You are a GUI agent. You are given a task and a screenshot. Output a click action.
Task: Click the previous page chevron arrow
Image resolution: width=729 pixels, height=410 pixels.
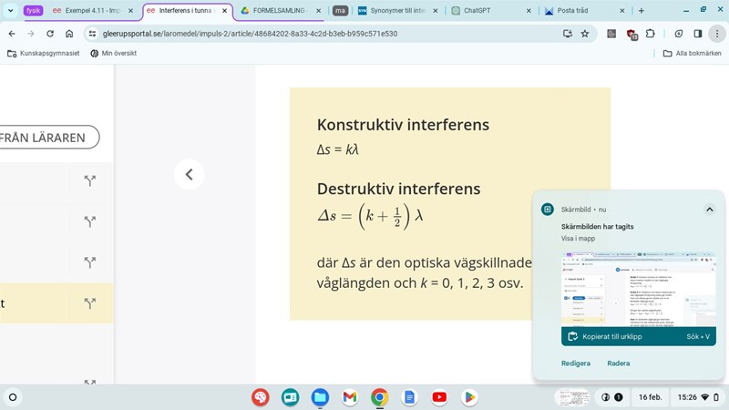tap(189, 174)
